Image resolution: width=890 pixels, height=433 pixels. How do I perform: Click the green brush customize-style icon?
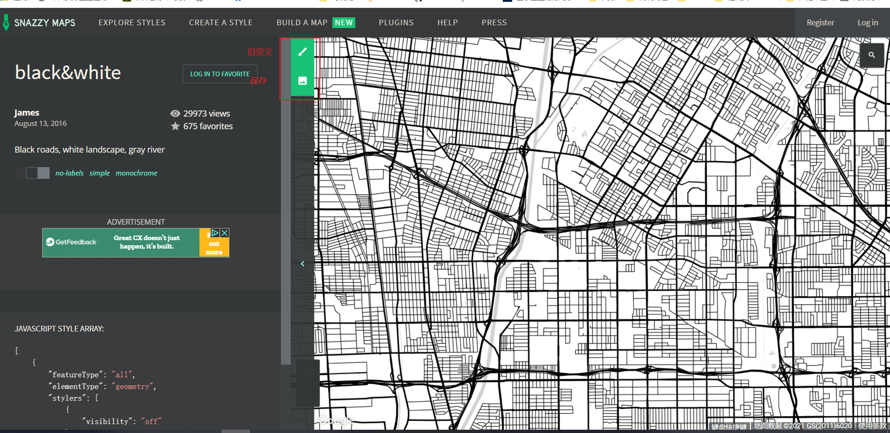[302, 52]
